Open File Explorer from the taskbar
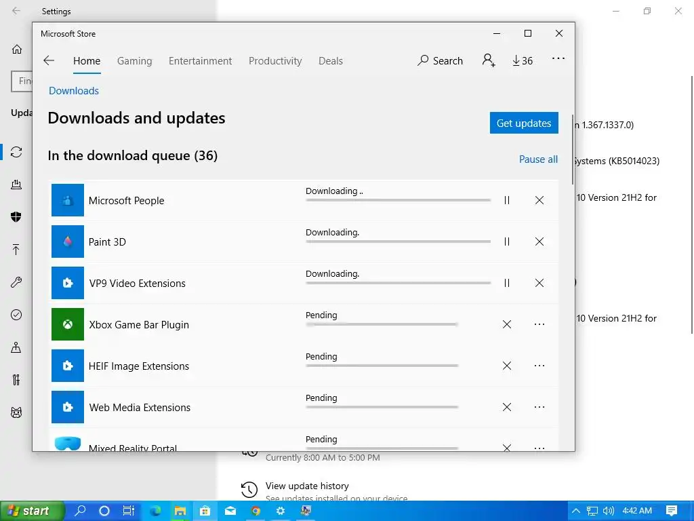Viewport: 694px width, 521px height. (180, 511)
